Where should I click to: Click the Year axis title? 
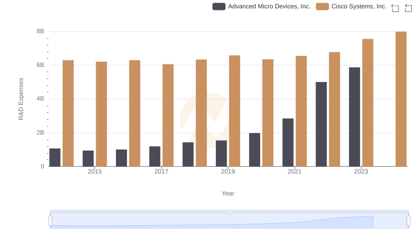tap(228, 193)
